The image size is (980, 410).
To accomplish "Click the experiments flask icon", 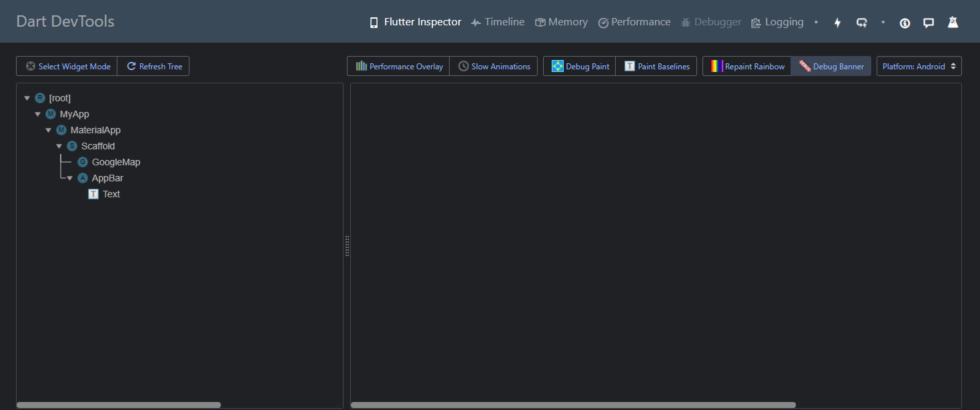I will pyautogui.click(x=953, y=23).
